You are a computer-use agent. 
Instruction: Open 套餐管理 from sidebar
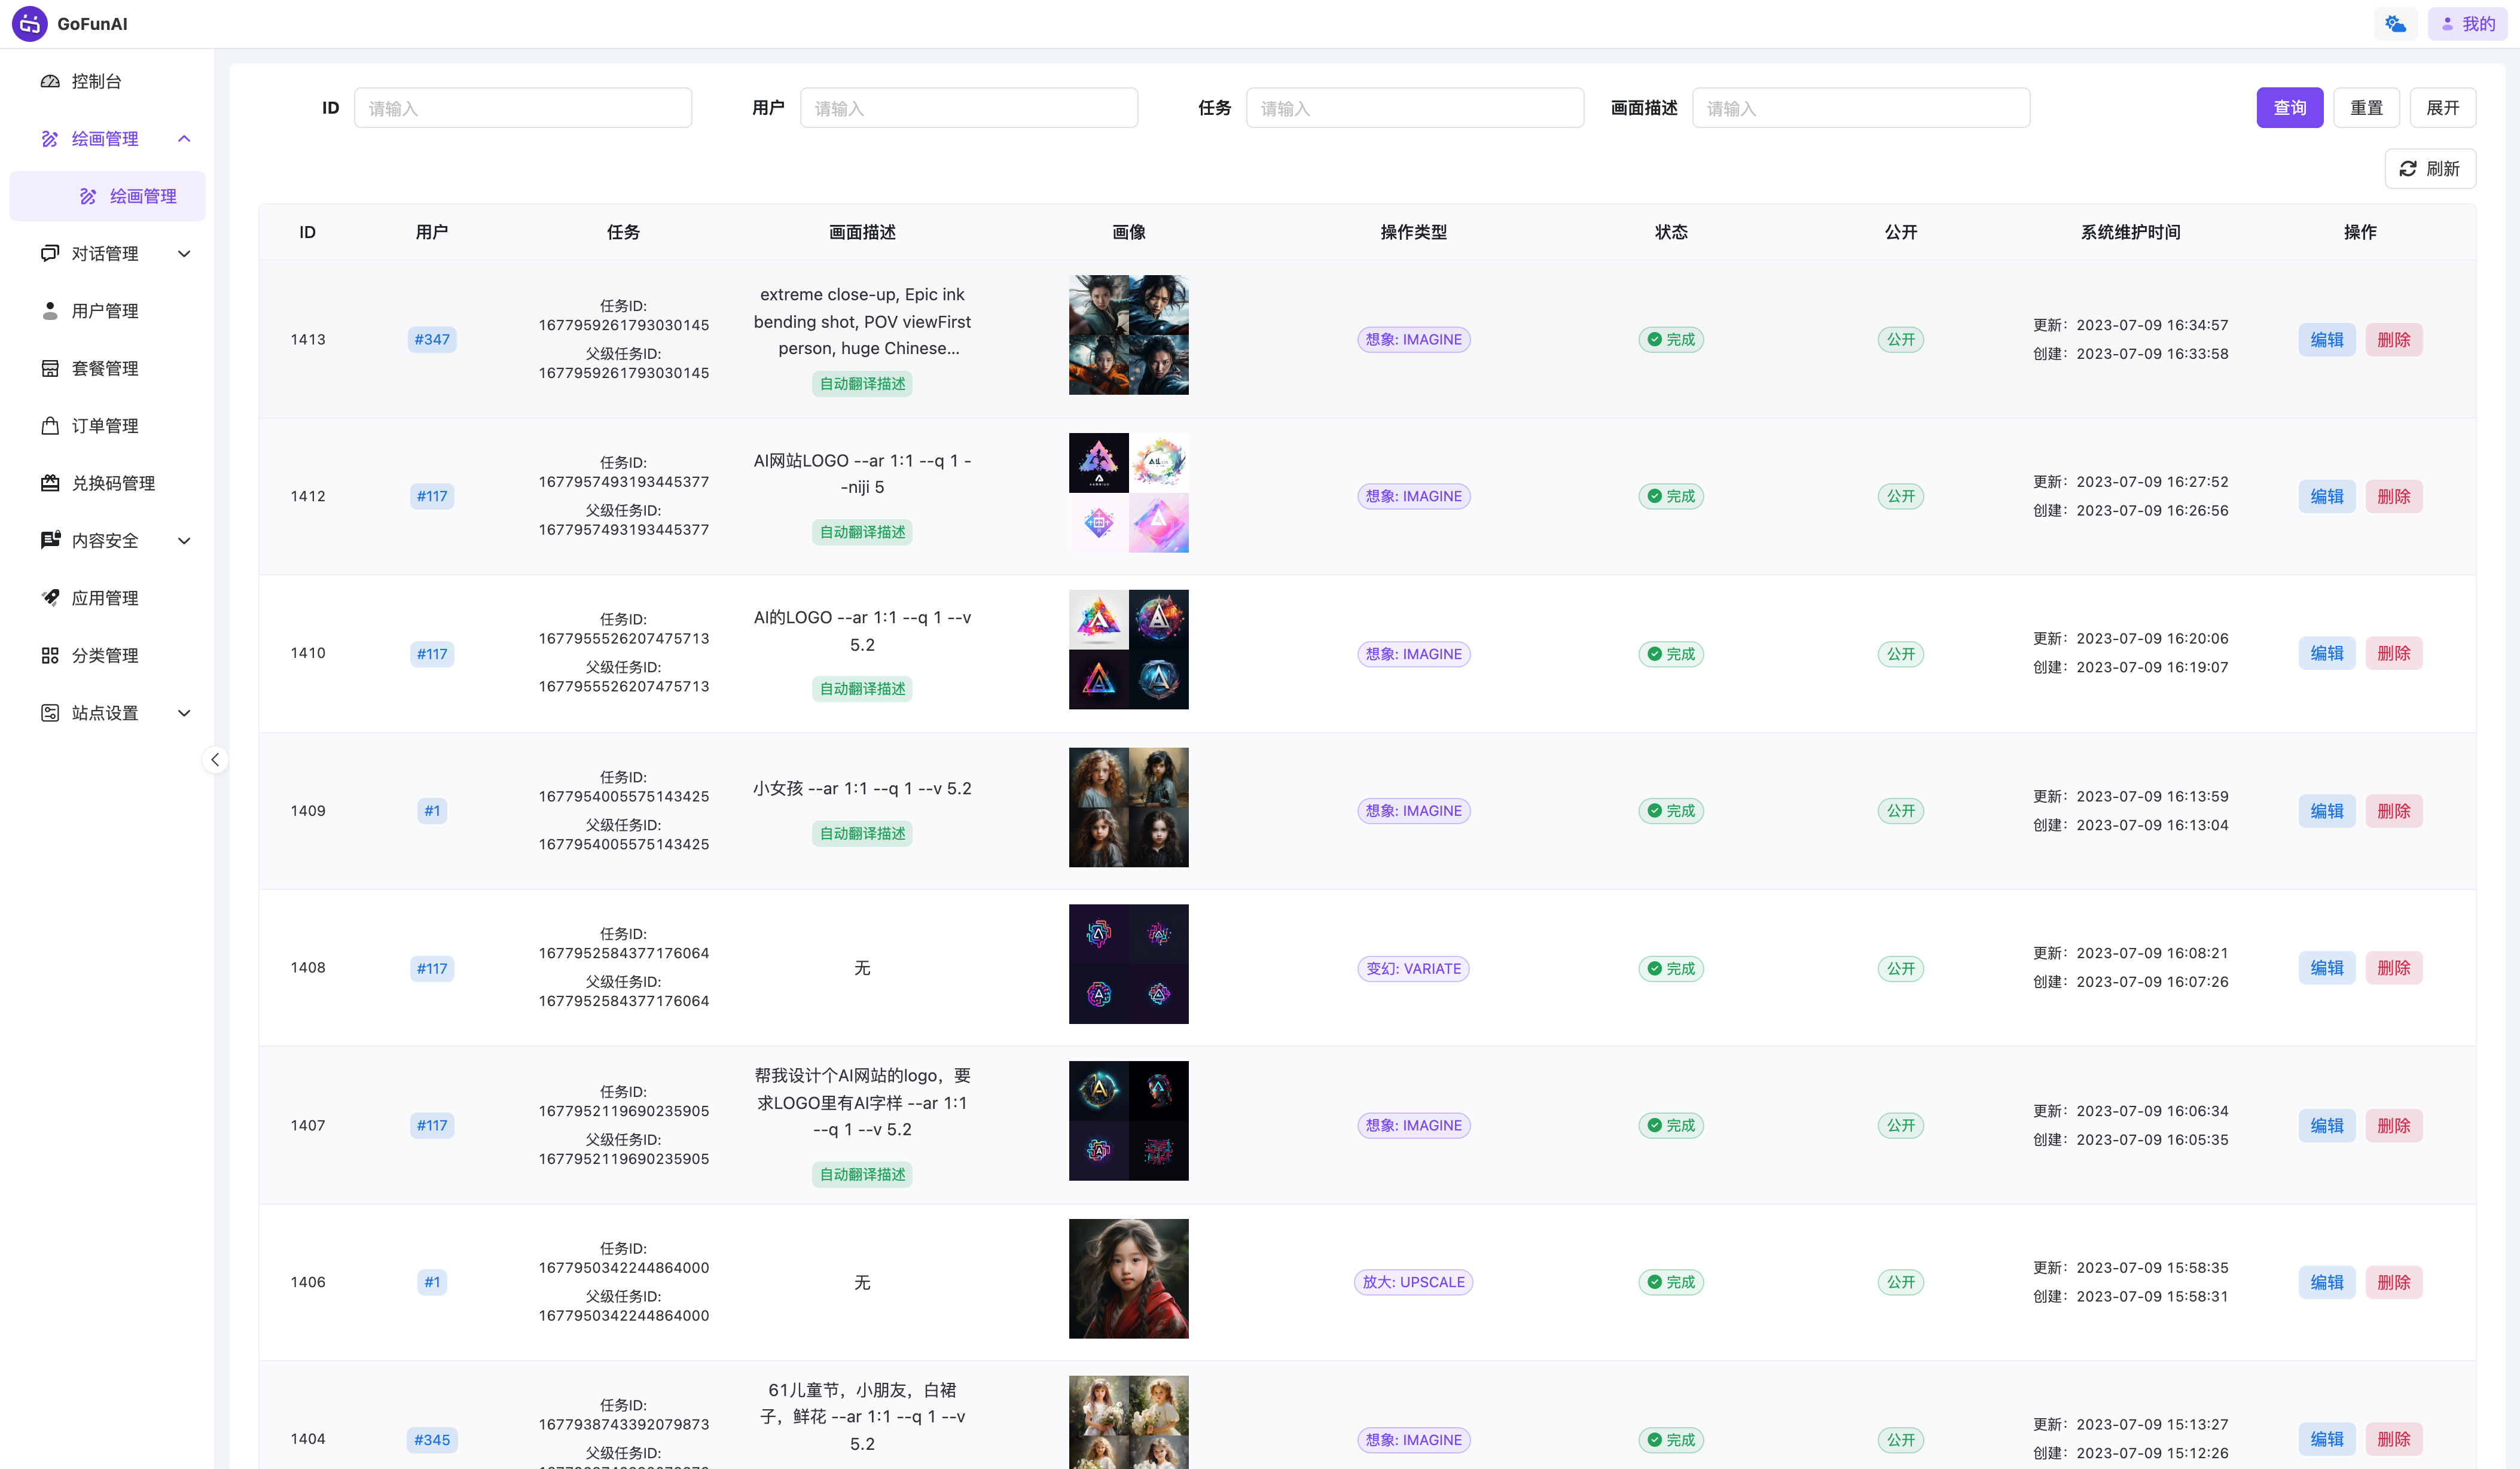coord(105,368)
